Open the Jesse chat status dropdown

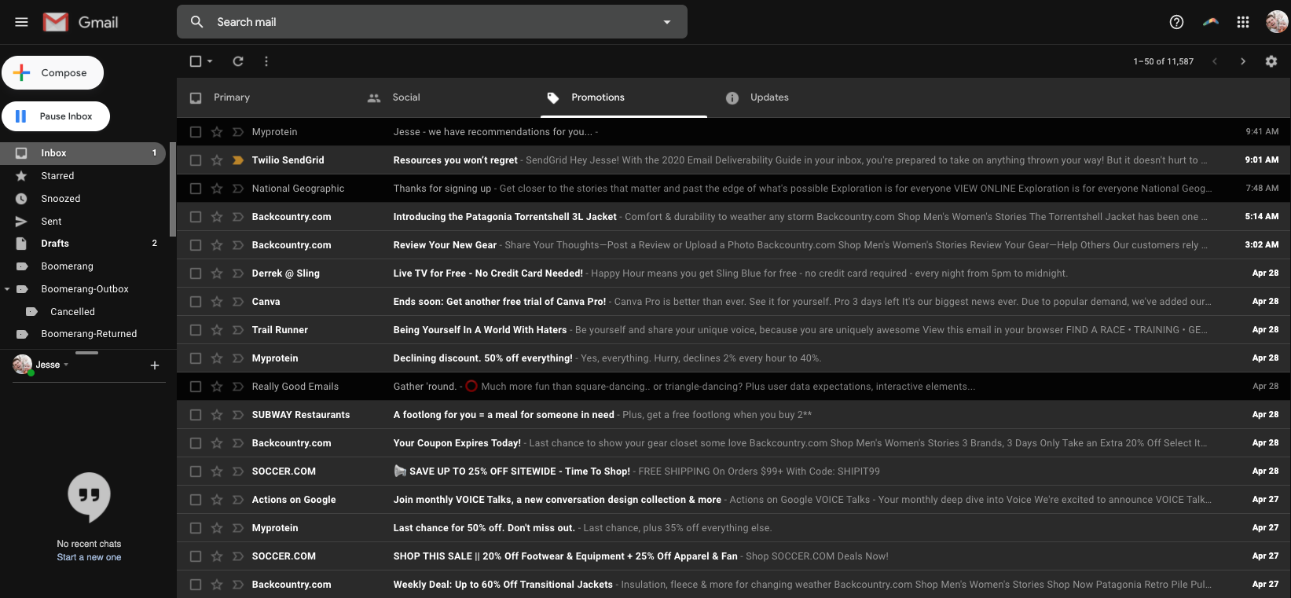click(66, 365)
